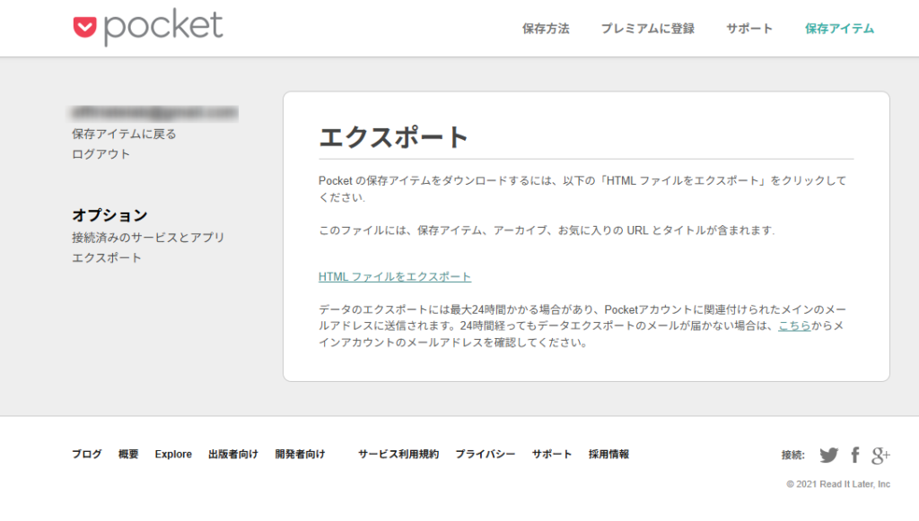Open 採用情報 in the footer
Image resolution: width=919 pixels, height=521 pixels.
(x=609, y=455)
